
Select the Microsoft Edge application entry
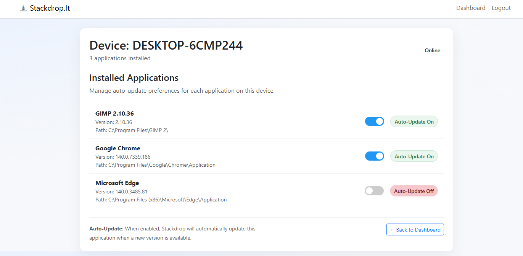(117, 183)
